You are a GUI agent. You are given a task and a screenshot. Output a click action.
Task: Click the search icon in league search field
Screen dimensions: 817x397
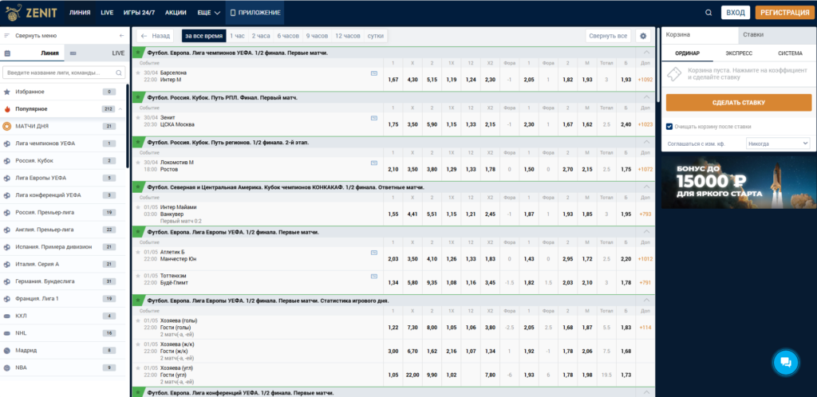(120, 73)
